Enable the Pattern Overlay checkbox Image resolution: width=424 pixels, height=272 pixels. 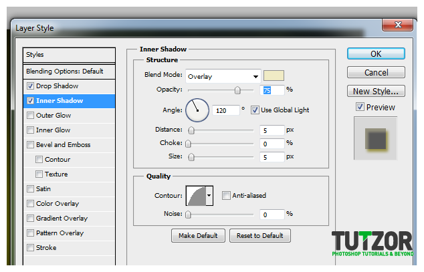click(x=31, y=233)
